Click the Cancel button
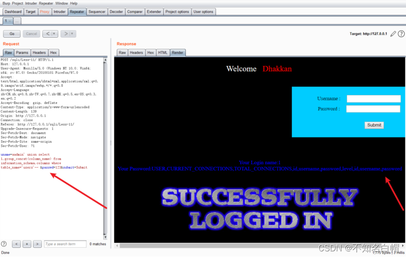 pos(32,34)
